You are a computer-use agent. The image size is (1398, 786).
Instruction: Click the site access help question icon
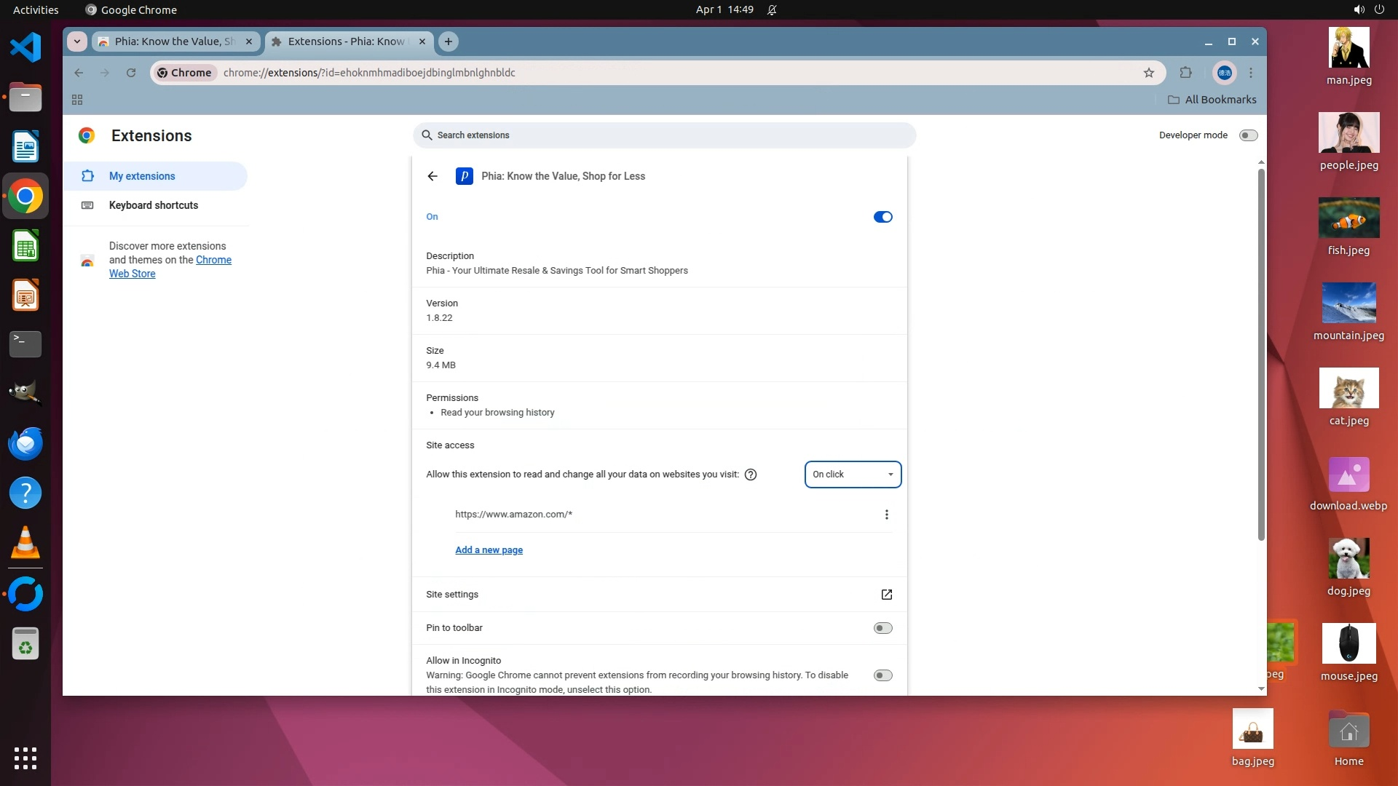pos(751,475)
